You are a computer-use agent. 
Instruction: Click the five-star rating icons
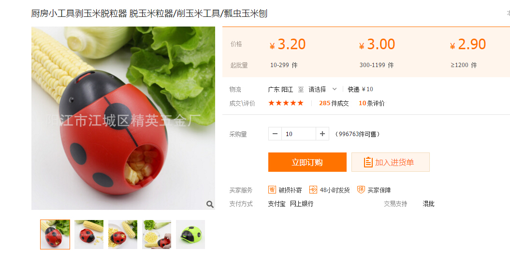[286, 103]
